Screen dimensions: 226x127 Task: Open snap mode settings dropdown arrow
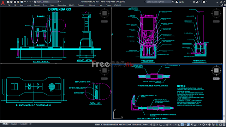tap(157, 125)
